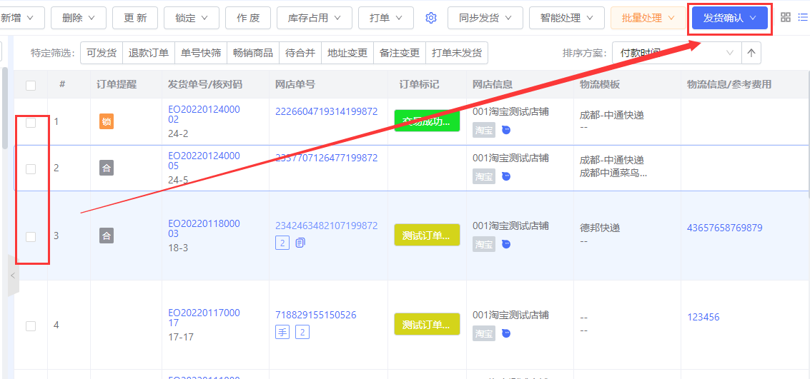
Task: Click the yellow 测试订单 tag in row 4
Action: (x=427, y=324)
